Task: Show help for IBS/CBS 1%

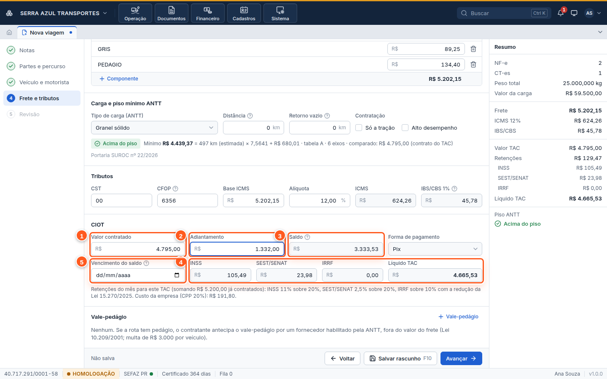Action: pyautogui.click(x=454, y=189)
